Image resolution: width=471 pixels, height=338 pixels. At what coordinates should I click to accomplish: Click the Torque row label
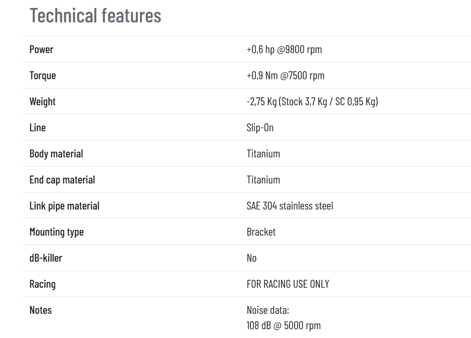coord(42,75)
